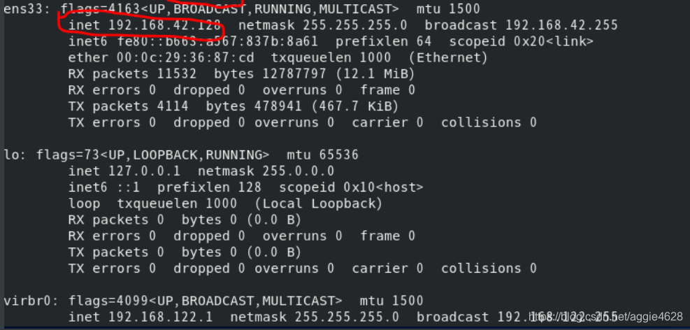
Task: Click the broadcast address 192.168.42.255
Action: pos(561,25)
